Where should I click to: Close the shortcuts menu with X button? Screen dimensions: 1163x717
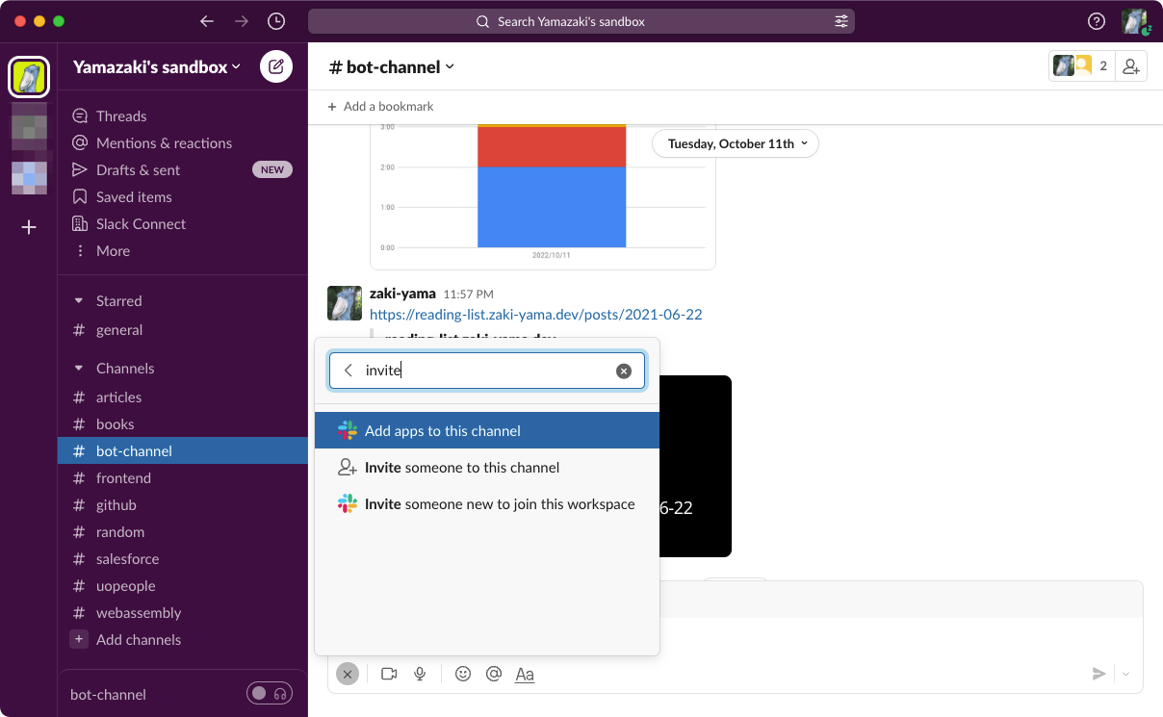[348, 674]
